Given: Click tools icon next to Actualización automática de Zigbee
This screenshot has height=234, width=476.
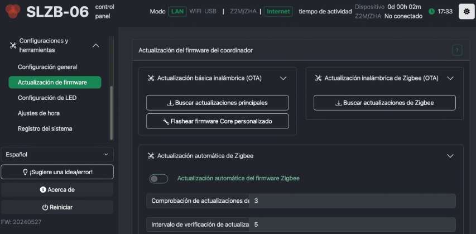Looking at the screenshot, I should click(x=151, y=156).
